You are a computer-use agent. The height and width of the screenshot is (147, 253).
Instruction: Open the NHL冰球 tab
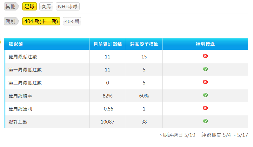coord(68,6)
